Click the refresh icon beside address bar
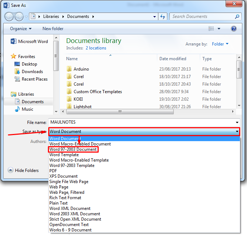Screen dimensions: 247x235 coord(163,16)
